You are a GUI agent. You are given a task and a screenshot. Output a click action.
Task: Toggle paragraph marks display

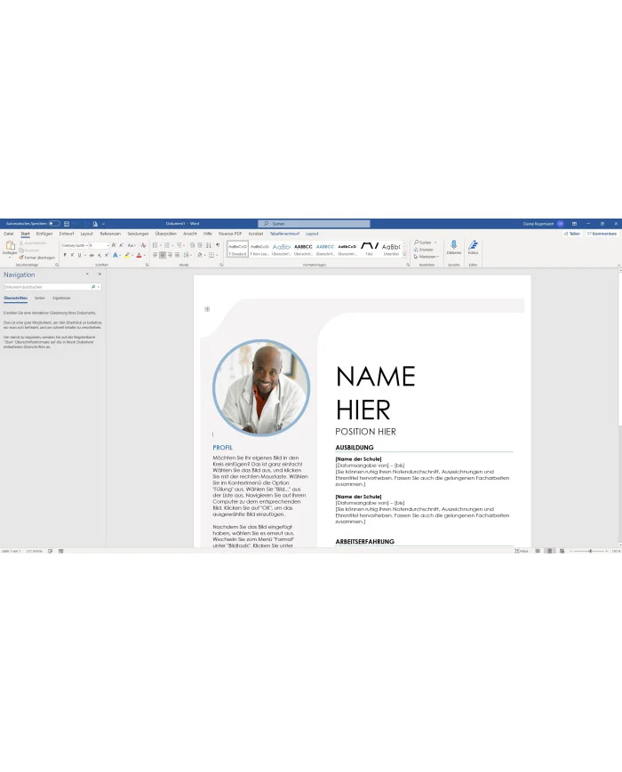[218, 245]
